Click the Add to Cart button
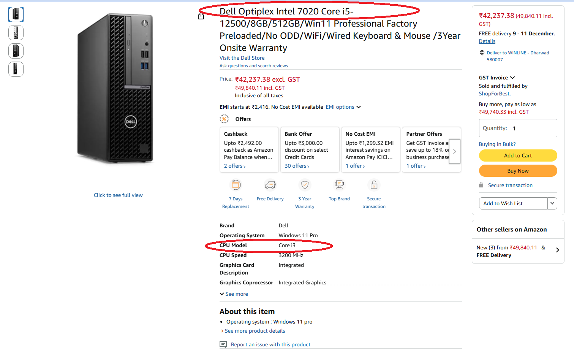 coord(518,155)
